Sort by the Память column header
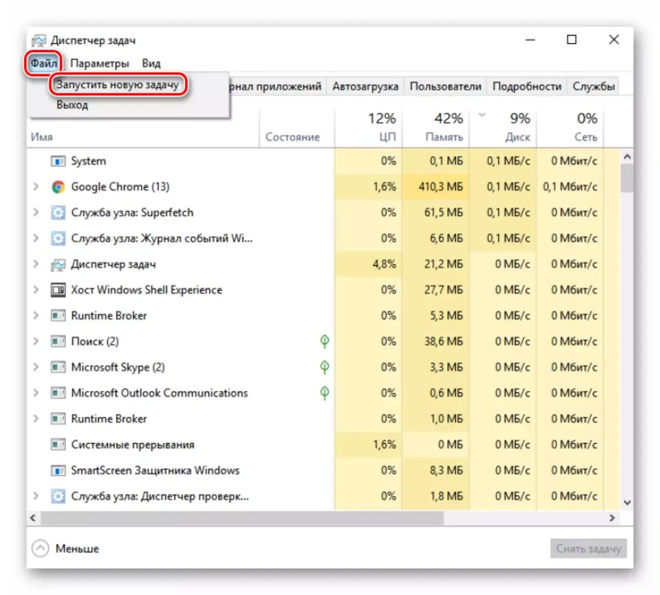This screenshot has height=595, width=660. pyautogui.click(x=436, y=129)
